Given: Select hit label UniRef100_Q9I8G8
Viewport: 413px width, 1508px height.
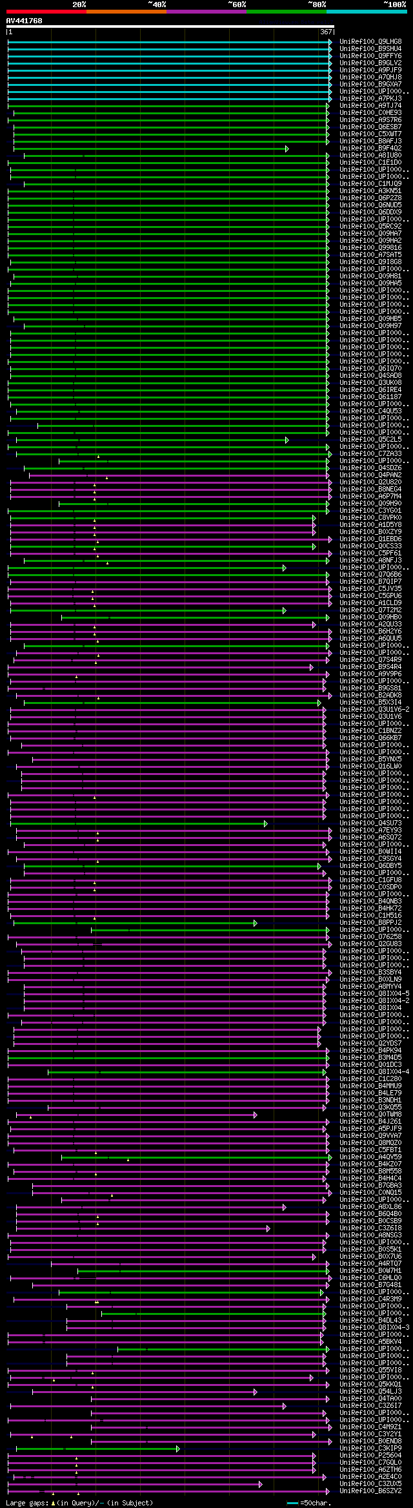Looking at the screenshot, I should coord(370,262).
